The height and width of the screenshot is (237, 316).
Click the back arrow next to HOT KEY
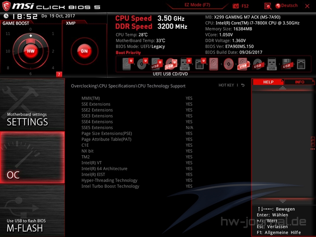243,85
